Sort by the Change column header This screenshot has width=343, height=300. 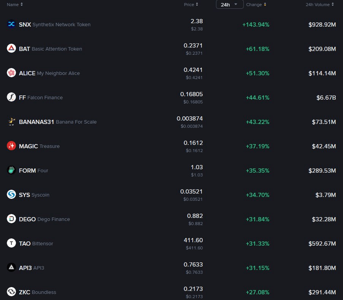tap(256, 5)
